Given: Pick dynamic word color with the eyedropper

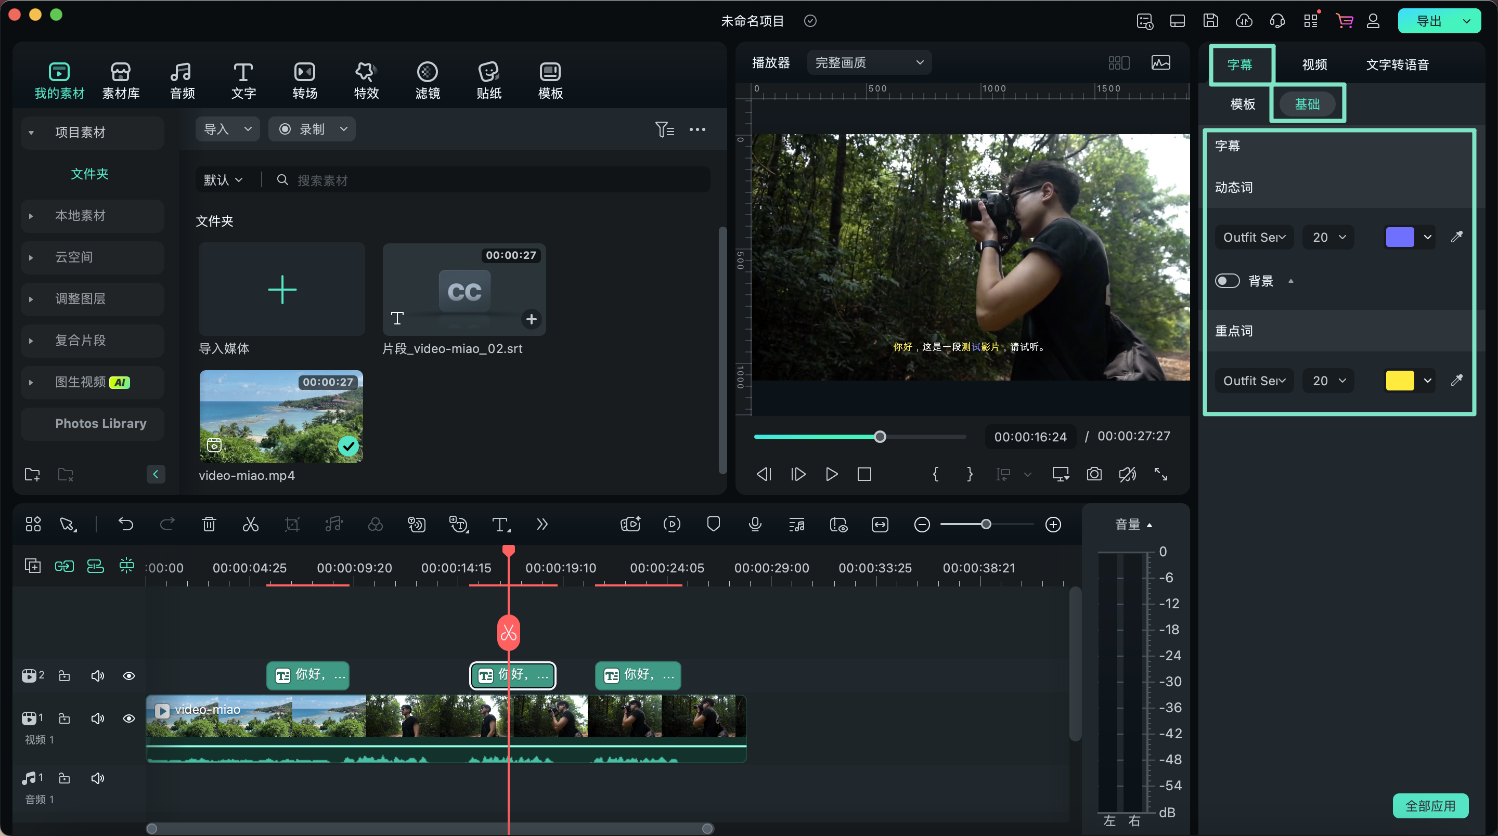Looking at the screenshot, I should pos(1456,237).
